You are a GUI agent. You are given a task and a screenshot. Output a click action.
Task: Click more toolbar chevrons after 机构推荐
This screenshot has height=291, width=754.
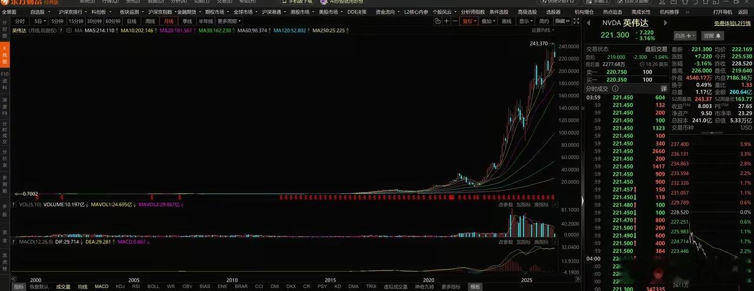pyautogui.click(x=687, y=12)
